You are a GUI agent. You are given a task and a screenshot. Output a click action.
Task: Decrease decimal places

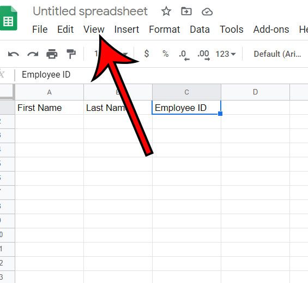click(184, 55)
